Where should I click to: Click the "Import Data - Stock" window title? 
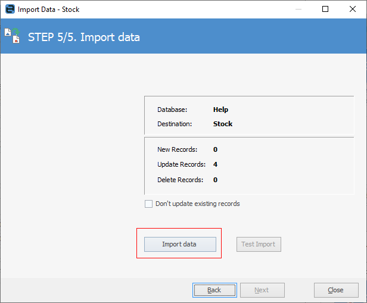click(48, 10)
